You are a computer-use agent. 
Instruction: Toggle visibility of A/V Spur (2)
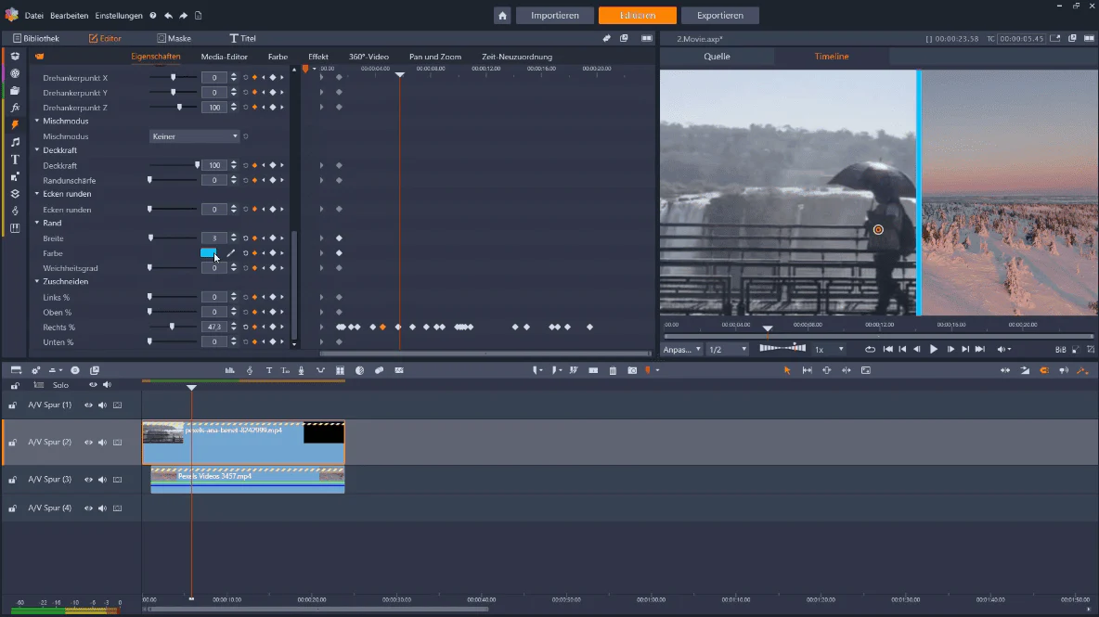(x=88, y=443)
